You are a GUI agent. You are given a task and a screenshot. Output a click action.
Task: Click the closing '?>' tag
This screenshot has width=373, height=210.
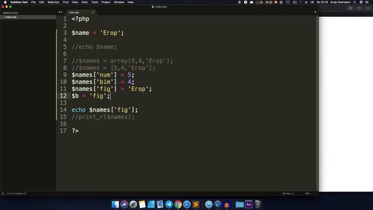(x=75, y=131)
